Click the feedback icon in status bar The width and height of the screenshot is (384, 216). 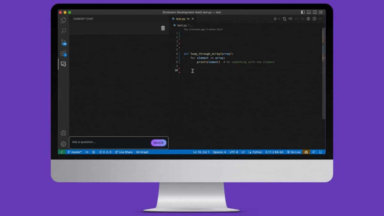click(x=314, y=152)
